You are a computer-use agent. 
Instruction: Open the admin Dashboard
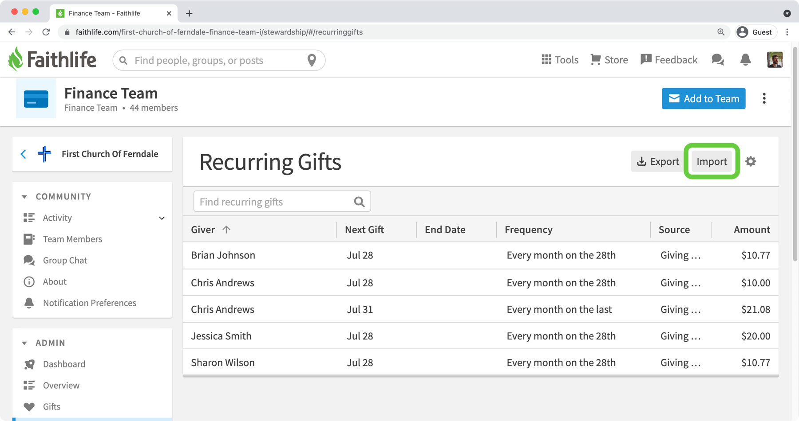(x=64, y=364)
